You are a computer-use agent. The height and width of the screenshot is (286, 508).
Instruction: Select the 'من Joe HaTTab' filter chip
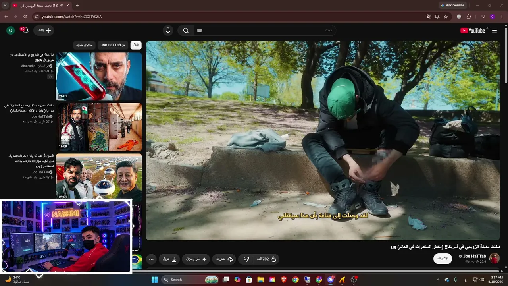tap(113, 45)
